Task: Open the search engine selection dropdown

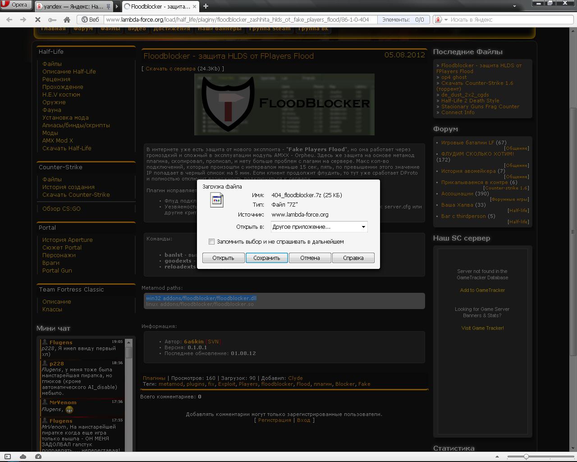Action: [x=446, y=20]
